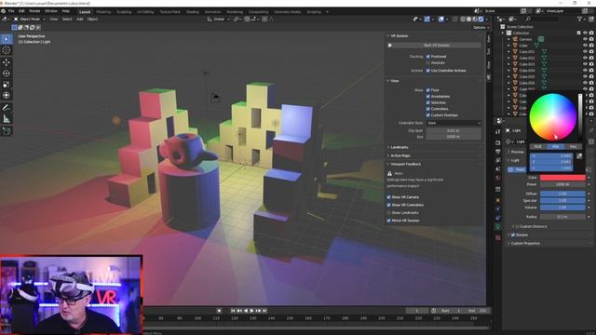
Task: Toggle the Show VR Camera checkbox
Action: tap(389, 197)
